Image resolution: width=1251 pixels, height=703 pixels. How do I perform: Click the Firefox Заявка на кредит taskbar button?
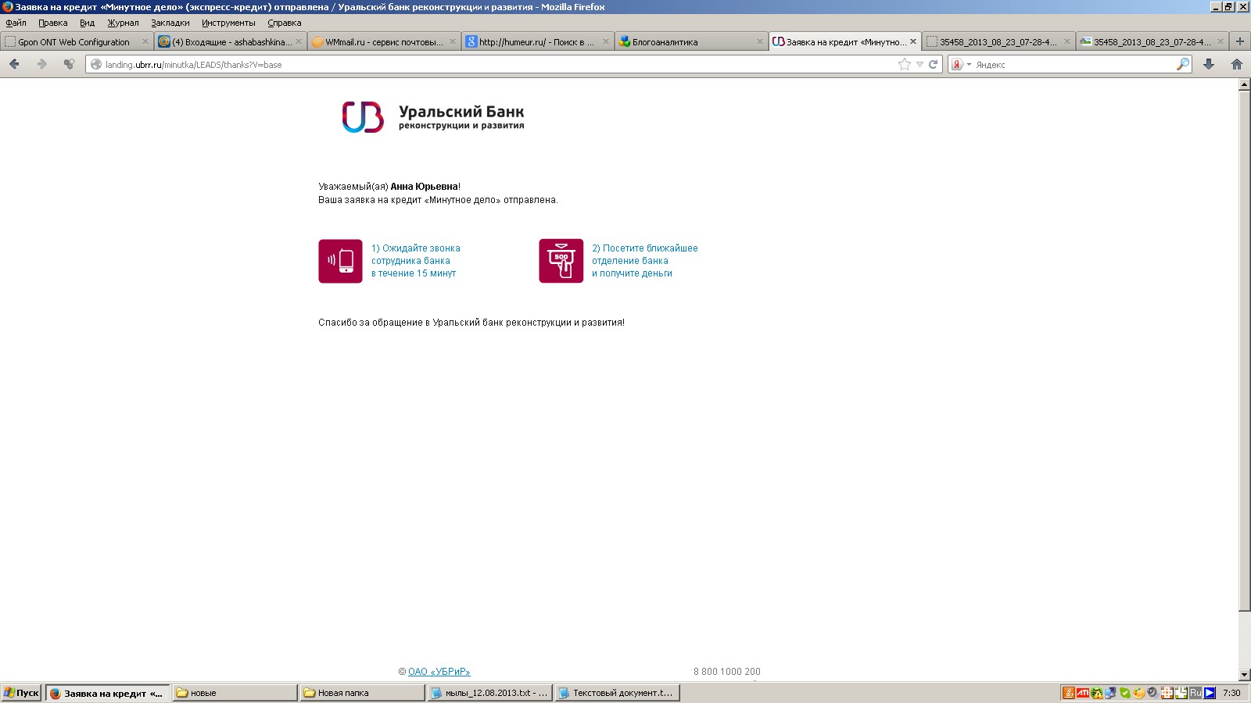(x=107, y=693)
